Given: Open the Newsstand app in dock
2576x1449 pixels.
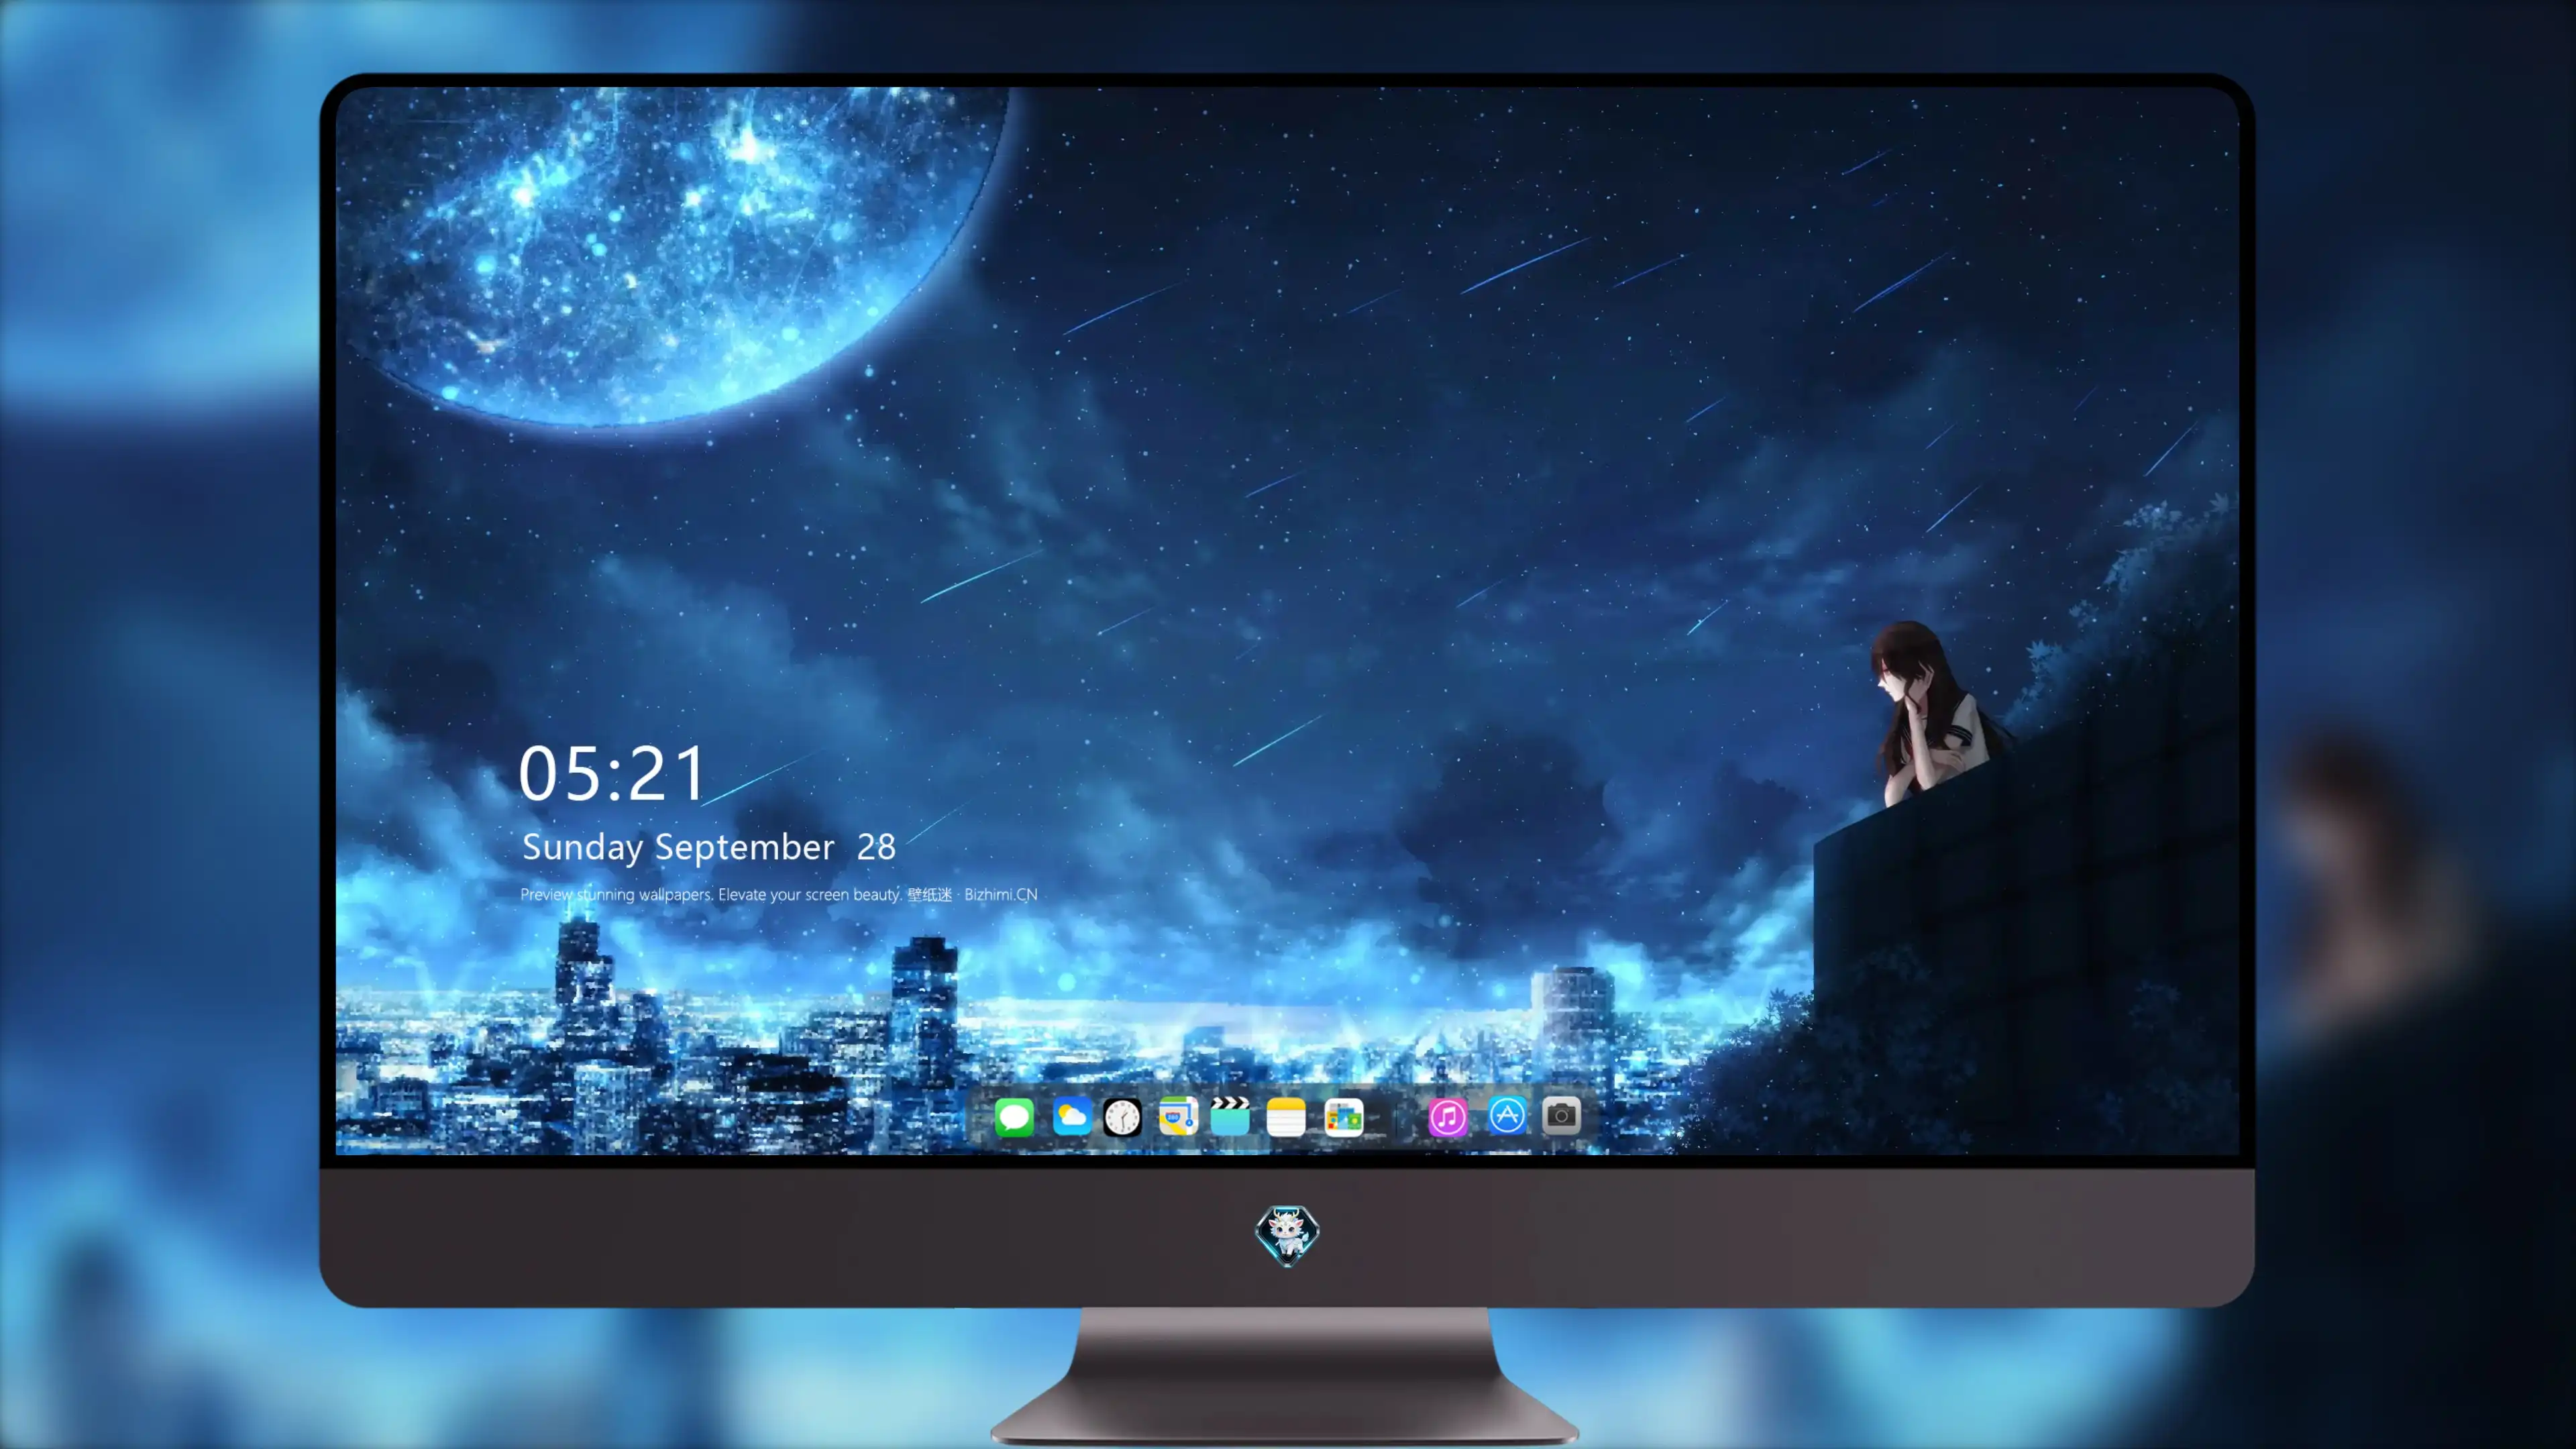Looking at the screenshot, I should 1343,1116.
